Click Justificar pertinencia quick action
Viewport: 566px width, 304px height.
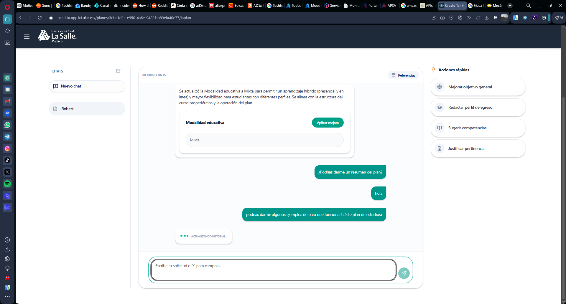(x=478, y=148)
